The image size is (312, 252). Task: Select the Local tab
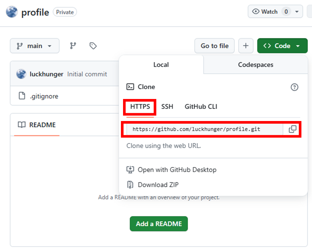click(161, 65)
